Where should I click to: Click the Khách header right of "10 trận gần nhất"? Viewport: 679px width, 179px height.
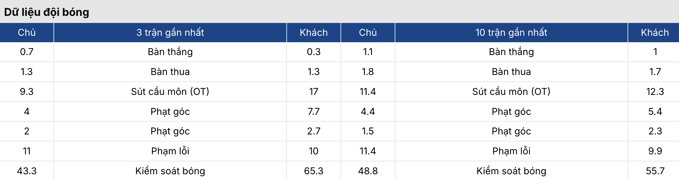655,32
